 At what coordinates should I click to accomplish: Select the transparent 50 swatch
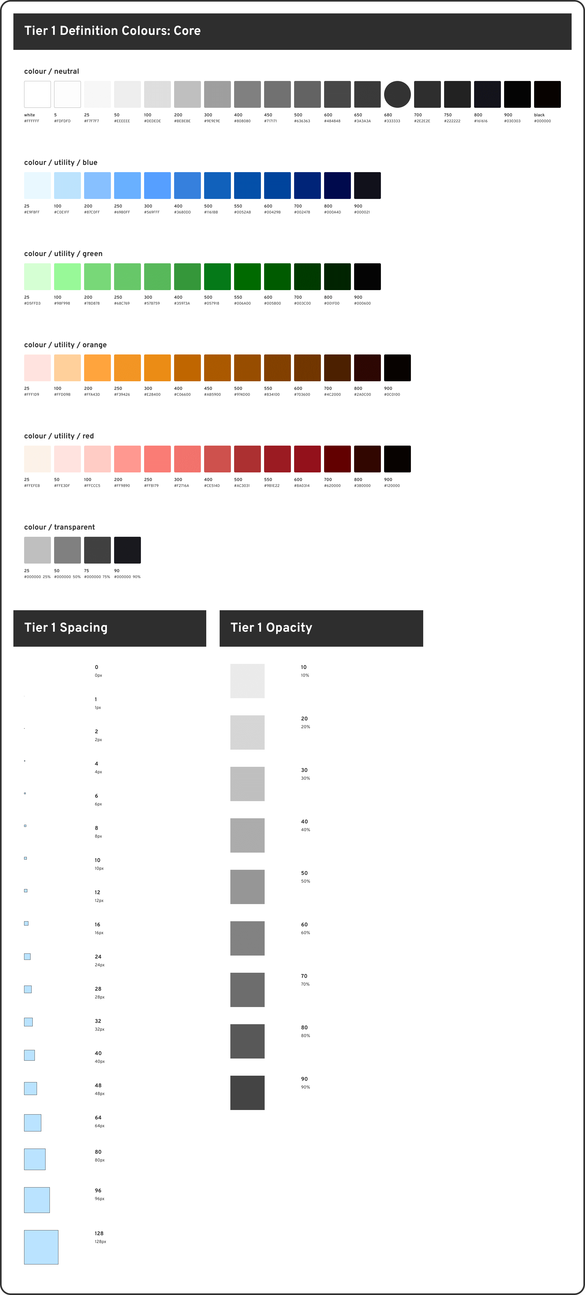pyautogui.click(x=67, y=549)
